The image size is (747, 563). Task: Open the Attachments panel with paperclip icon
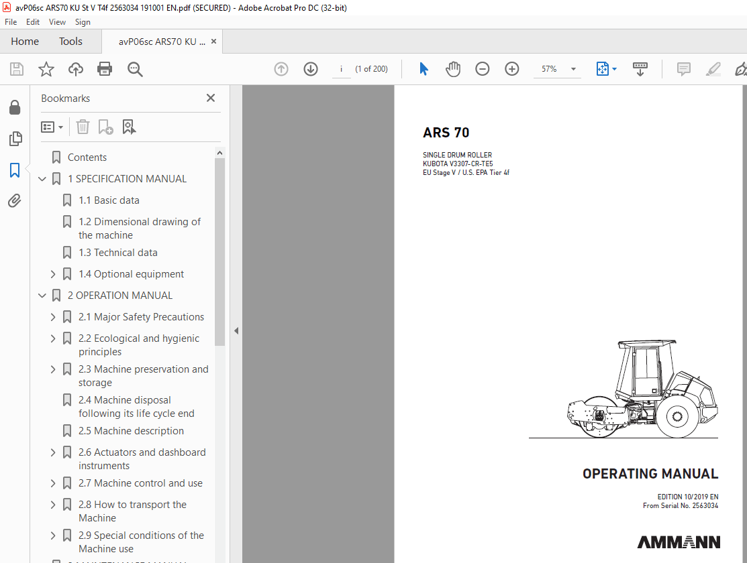15,200
